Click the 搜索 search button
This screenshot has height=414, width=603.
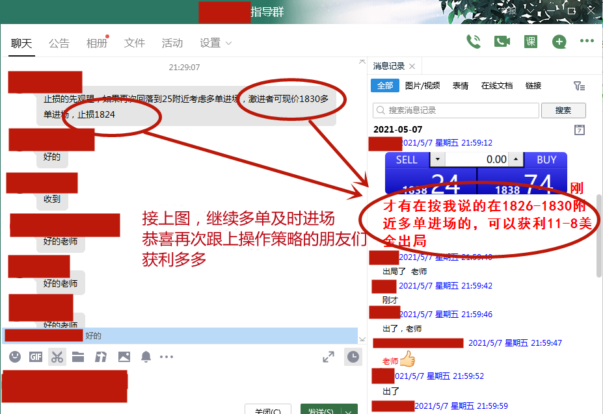(563, 110)
